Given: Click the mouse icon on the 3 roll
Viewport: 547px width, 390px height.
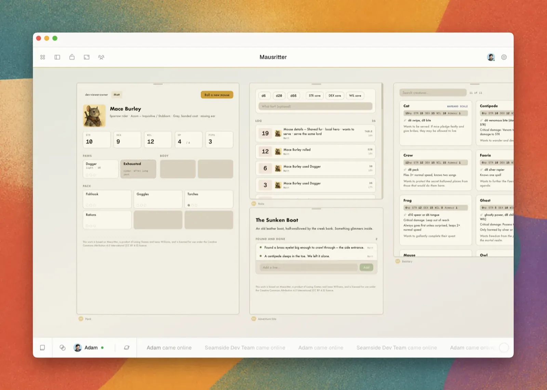Looking at the screenshot, I should click(x=278, y=185).
